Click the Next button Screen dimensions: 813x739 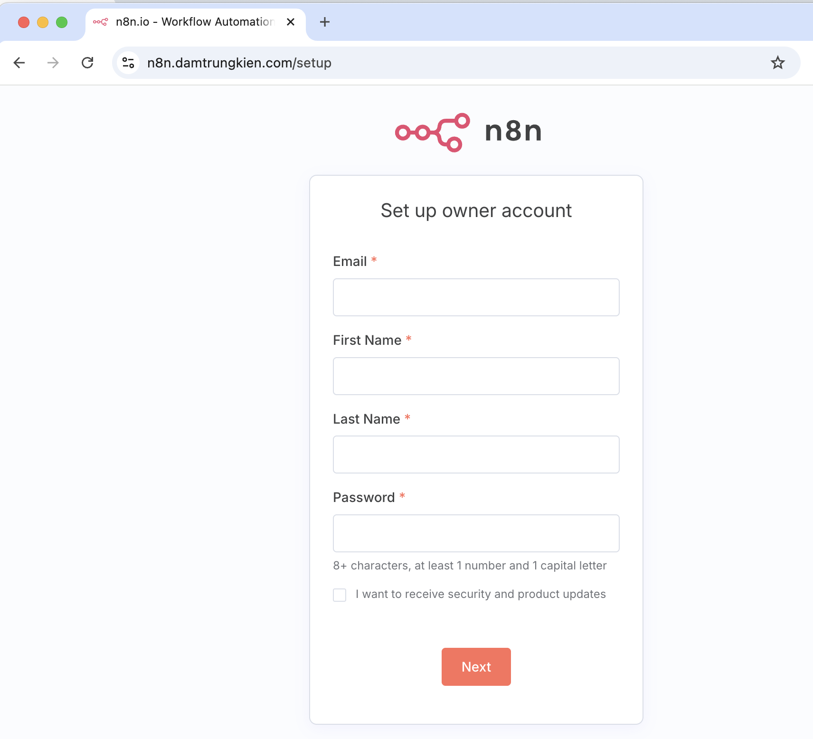click(x=476, y=667)
